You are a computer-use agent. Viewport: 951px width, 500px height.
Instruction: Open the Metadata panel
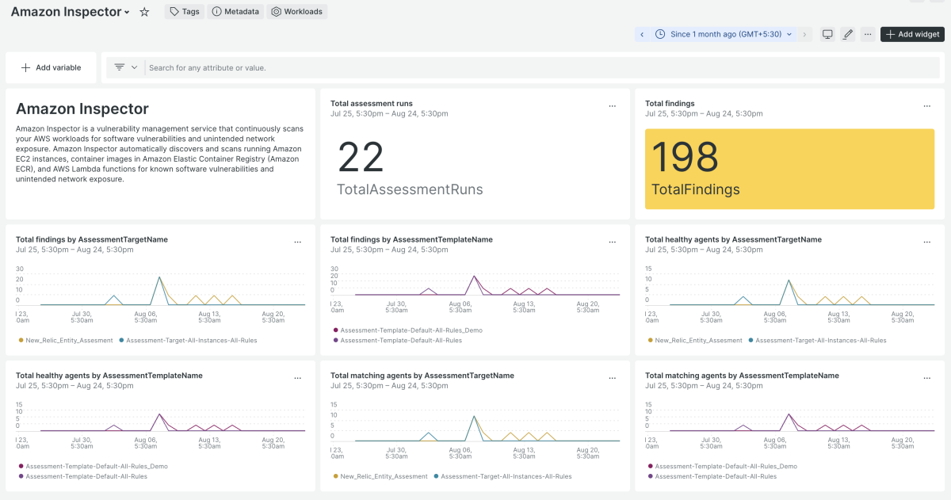pyautogui.click(x=236, y=12)
